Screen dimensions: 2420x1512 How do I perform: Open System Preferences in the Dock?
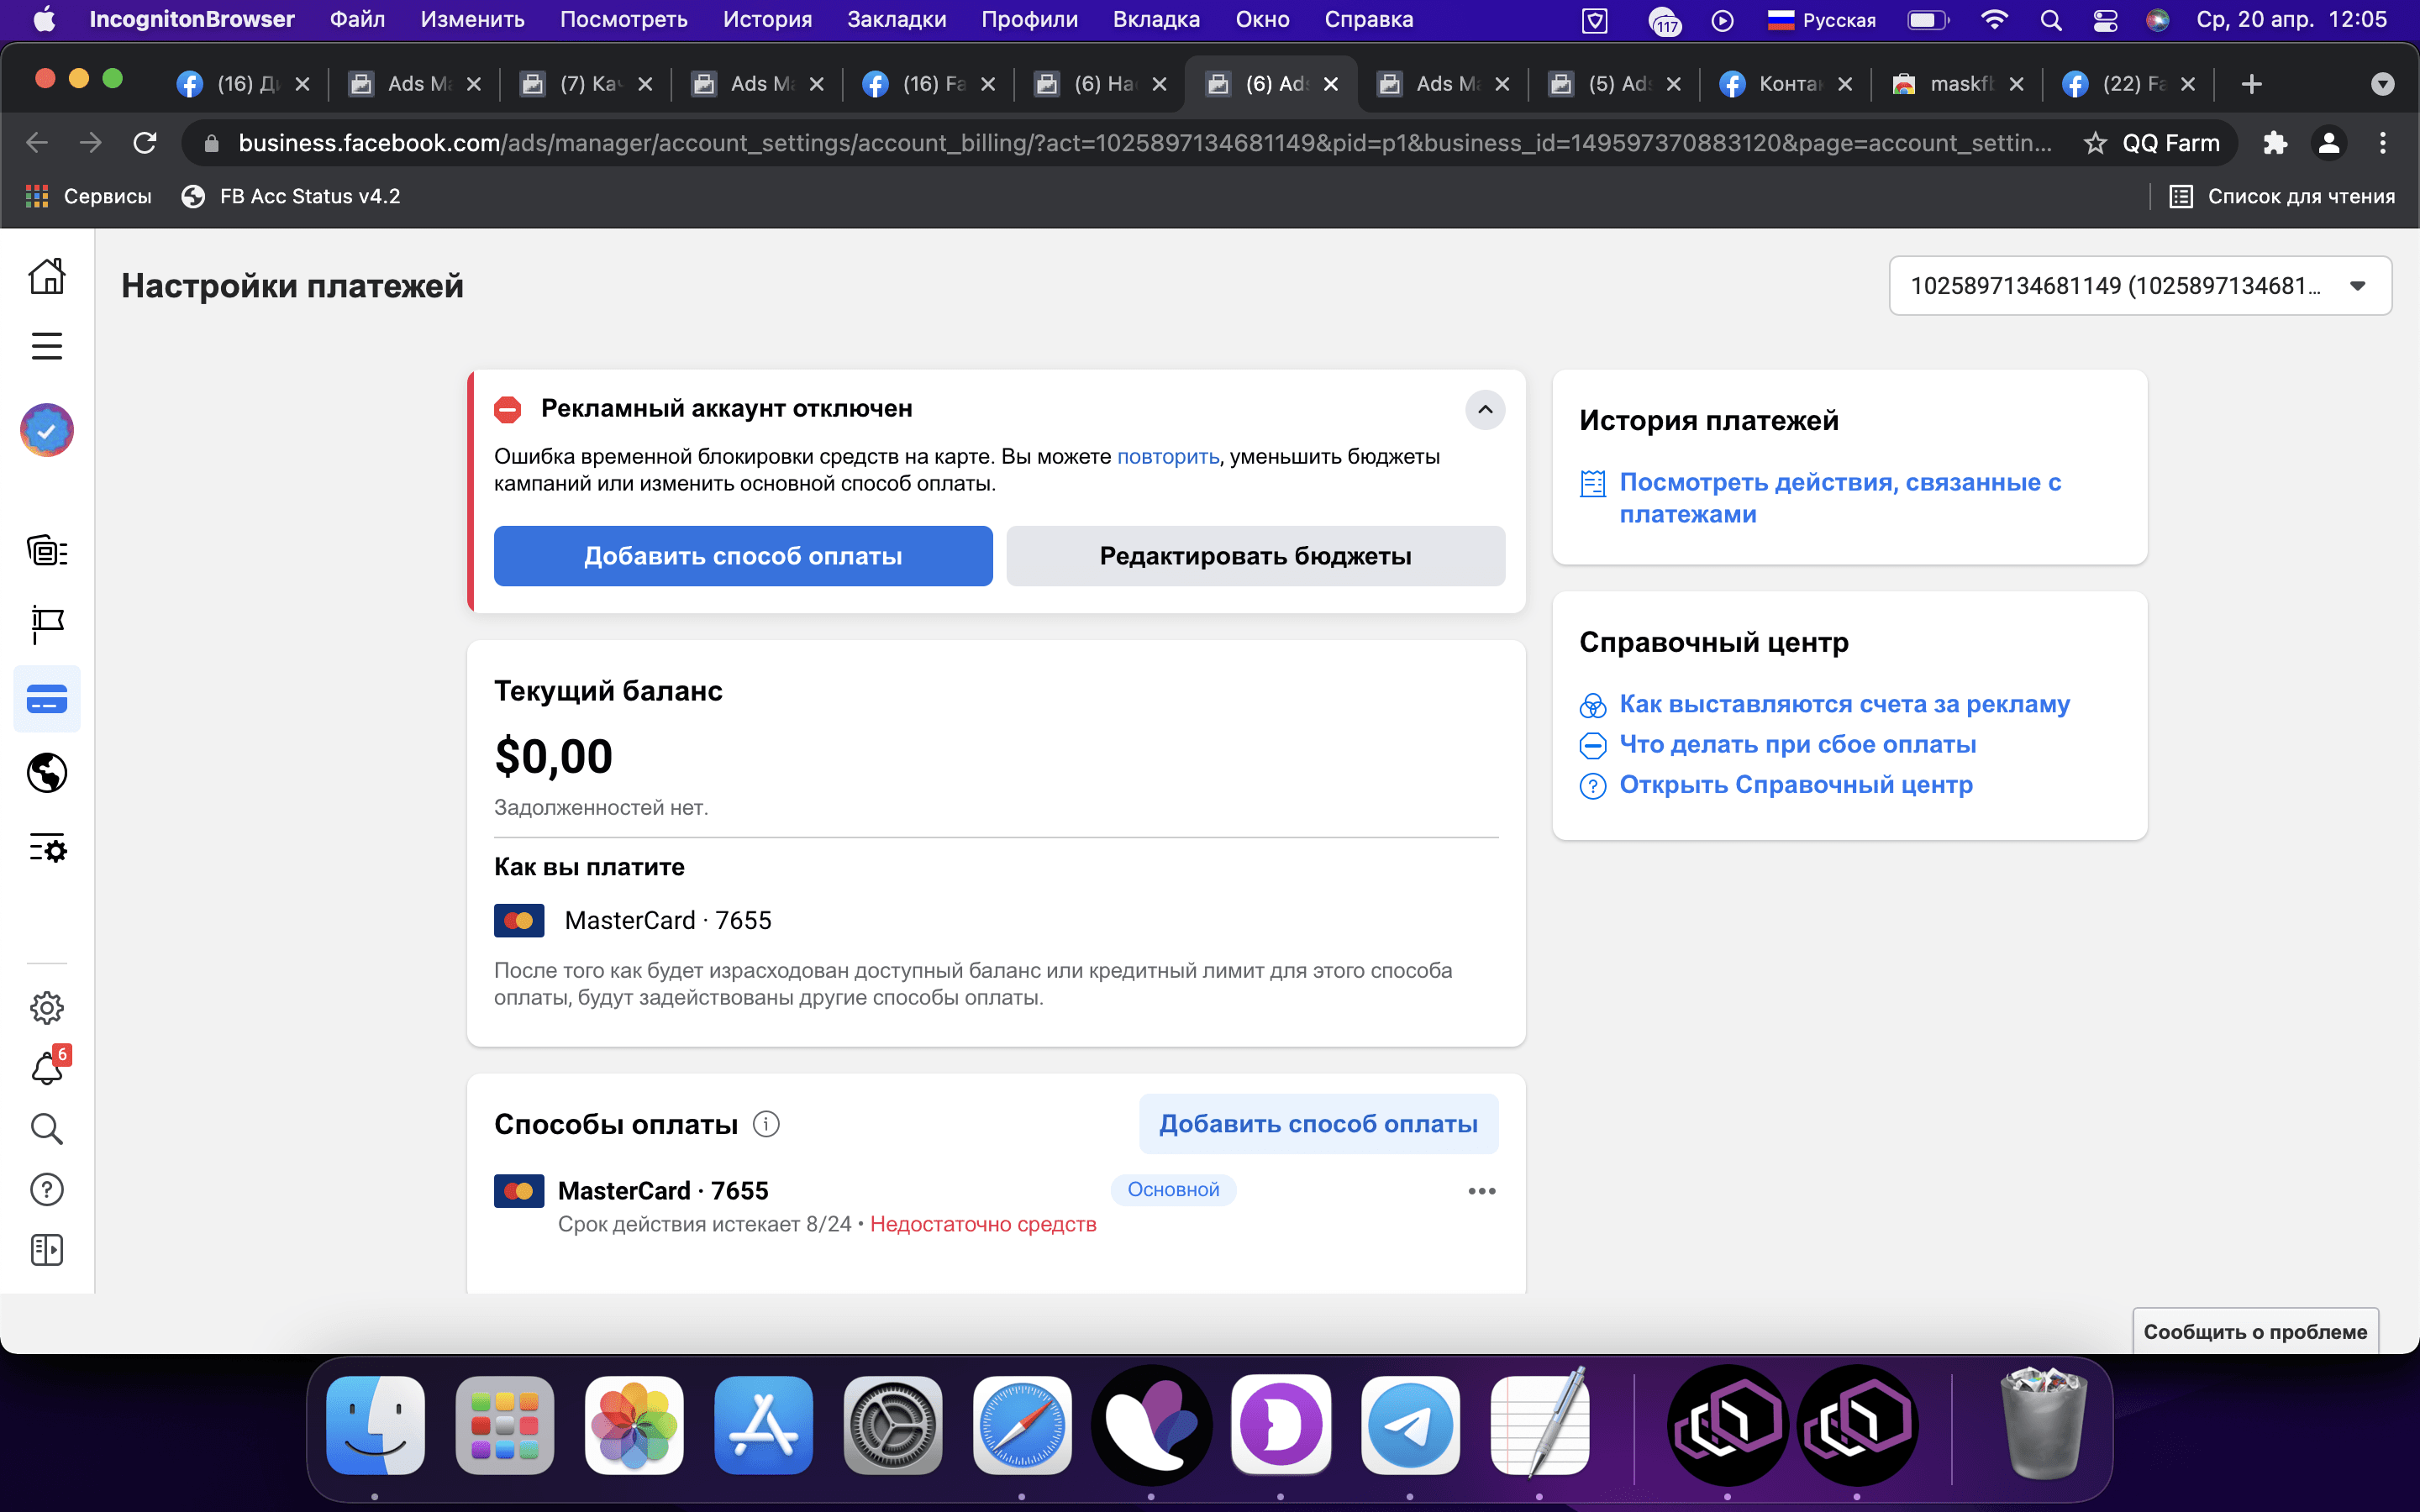(x=893, y=1425)
